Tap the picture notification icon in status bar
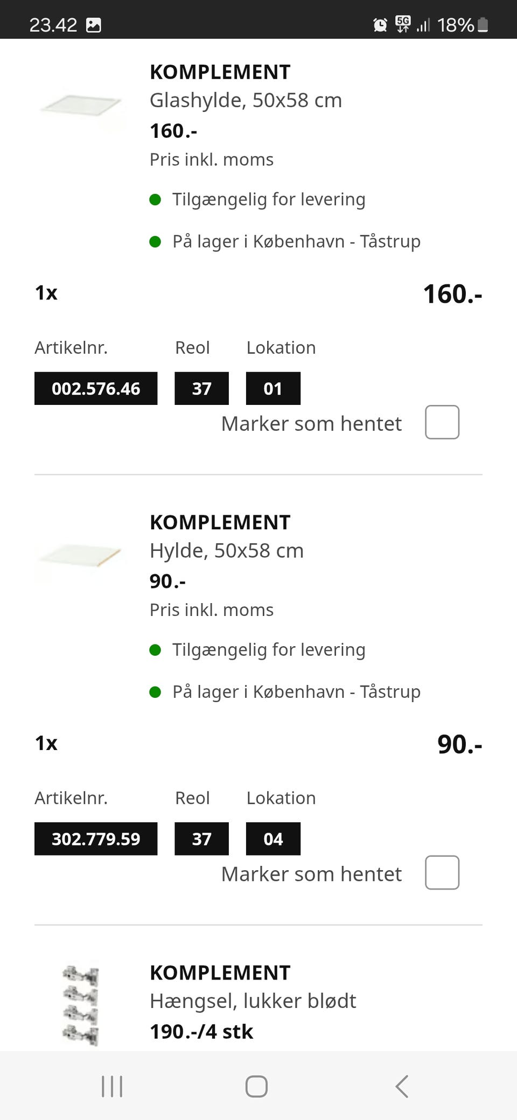517x1120 pixels. [94, 25]
